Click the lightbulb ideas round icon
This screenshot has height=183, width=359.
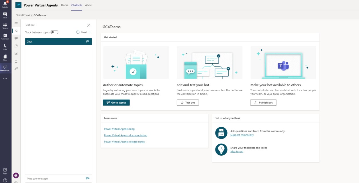pyautogui.click(x=221, y=150)
